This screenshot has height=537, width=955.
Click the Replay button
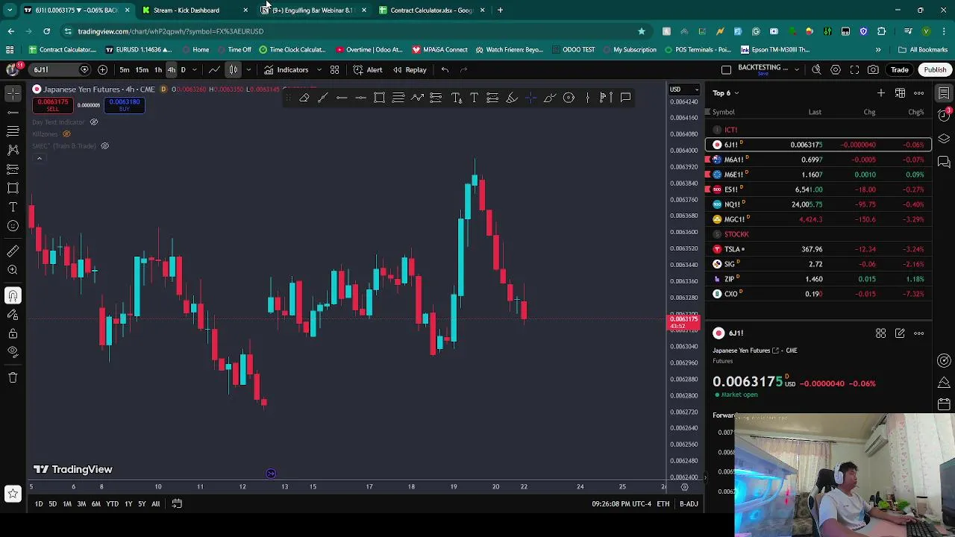[410, 69]
